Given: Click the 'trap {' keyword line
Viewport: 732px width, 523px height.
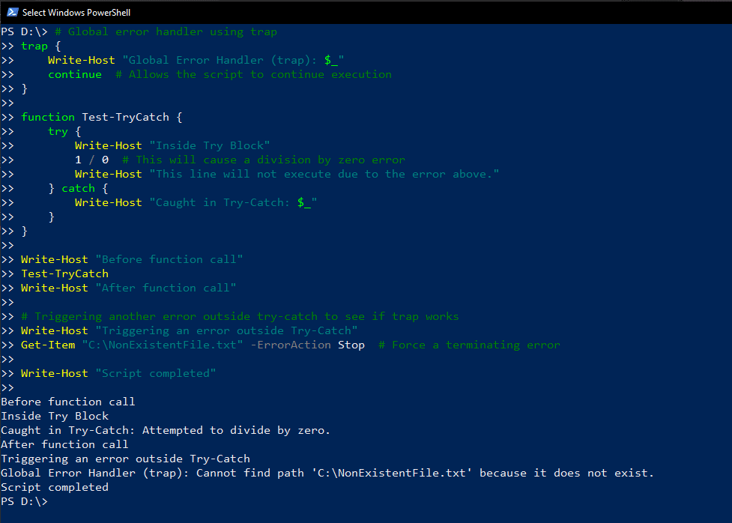Looking at the screenshot, I should (41, 46).
